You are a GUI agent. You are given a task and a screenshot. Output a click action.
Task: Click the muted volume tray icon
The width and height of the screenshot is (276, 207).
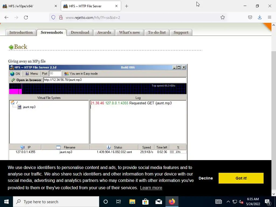click(241, 202)
